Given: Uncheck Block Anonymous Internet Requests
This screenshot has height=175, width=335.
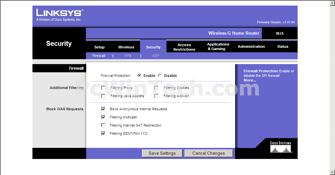Looking at the screenshot, I should coord(103,109).
